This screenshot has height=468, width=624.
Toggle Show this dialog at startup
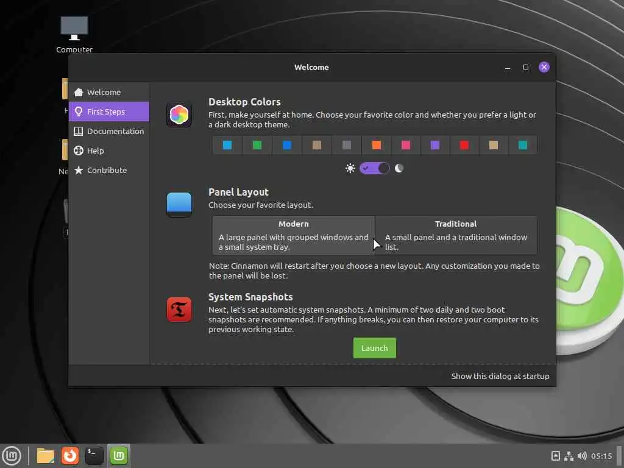pos(500,376)
